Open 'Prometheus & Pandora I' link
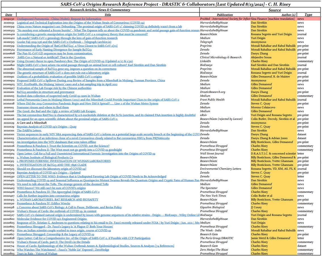 tap(63, 146)
